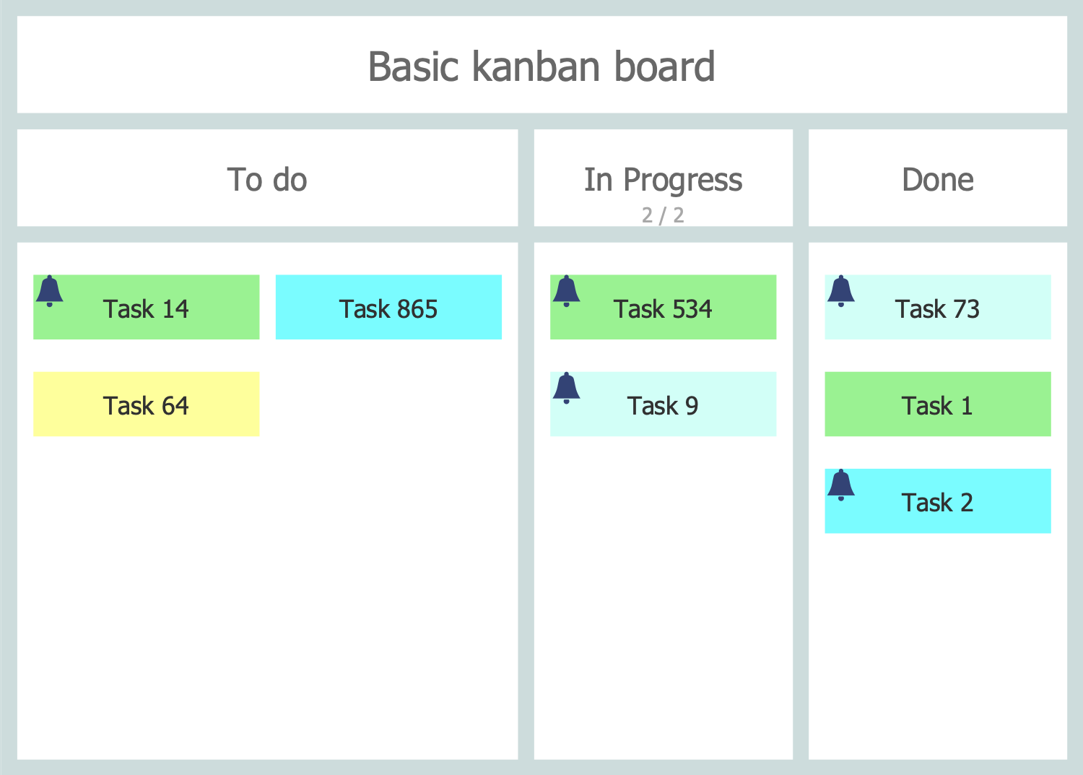Screen dimensions: 1083x775
Task: Pick the Task 2 card label
Action: pyautogui.click(x=937, y=503)
